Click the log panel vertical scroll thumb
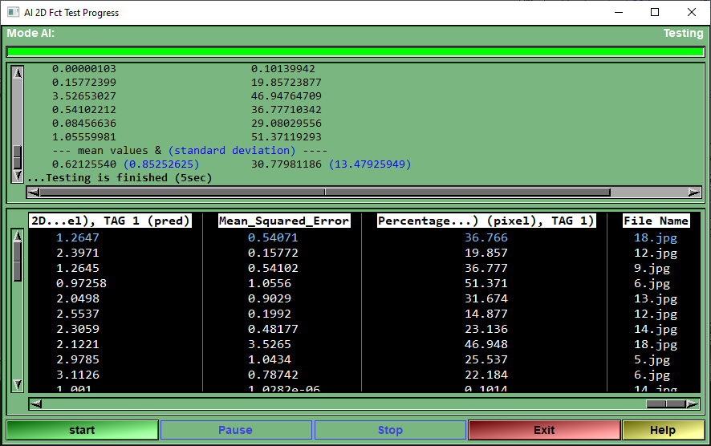 17,157
